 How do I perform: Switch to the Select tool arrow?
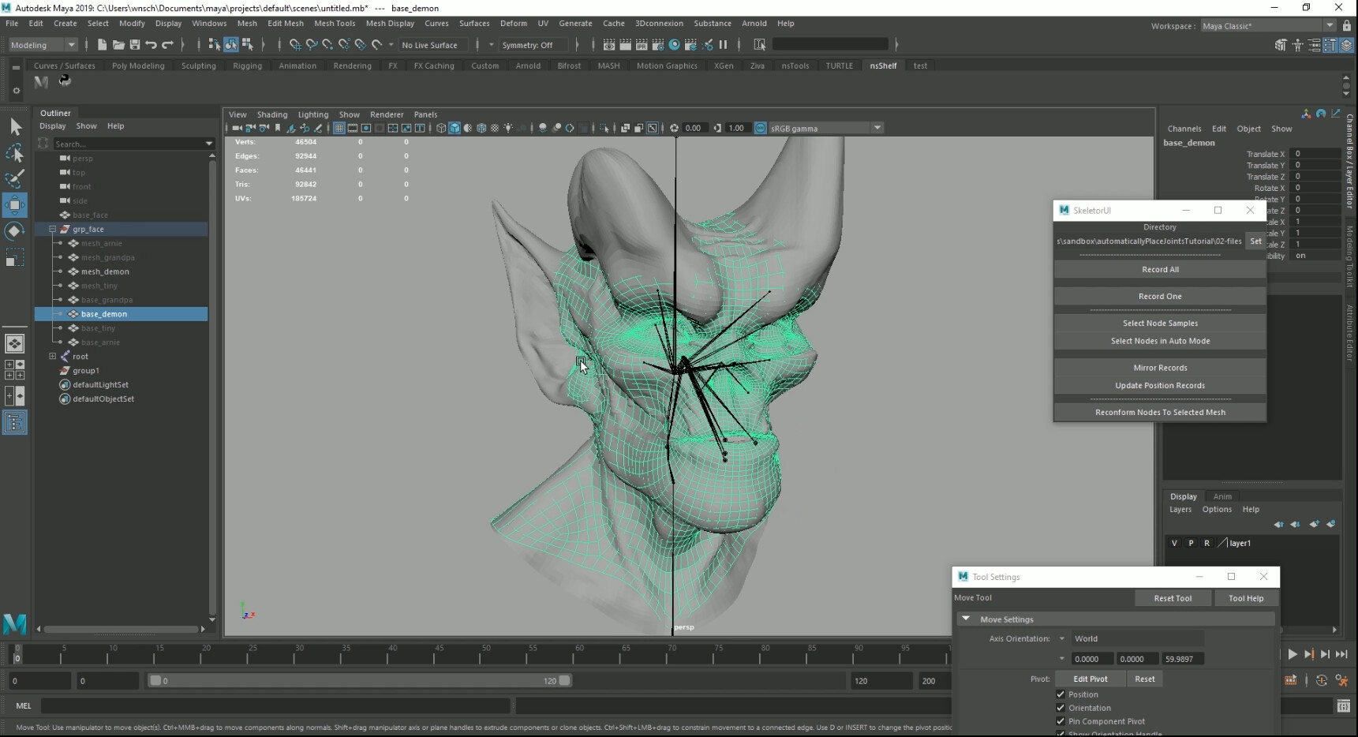(15, 127)
